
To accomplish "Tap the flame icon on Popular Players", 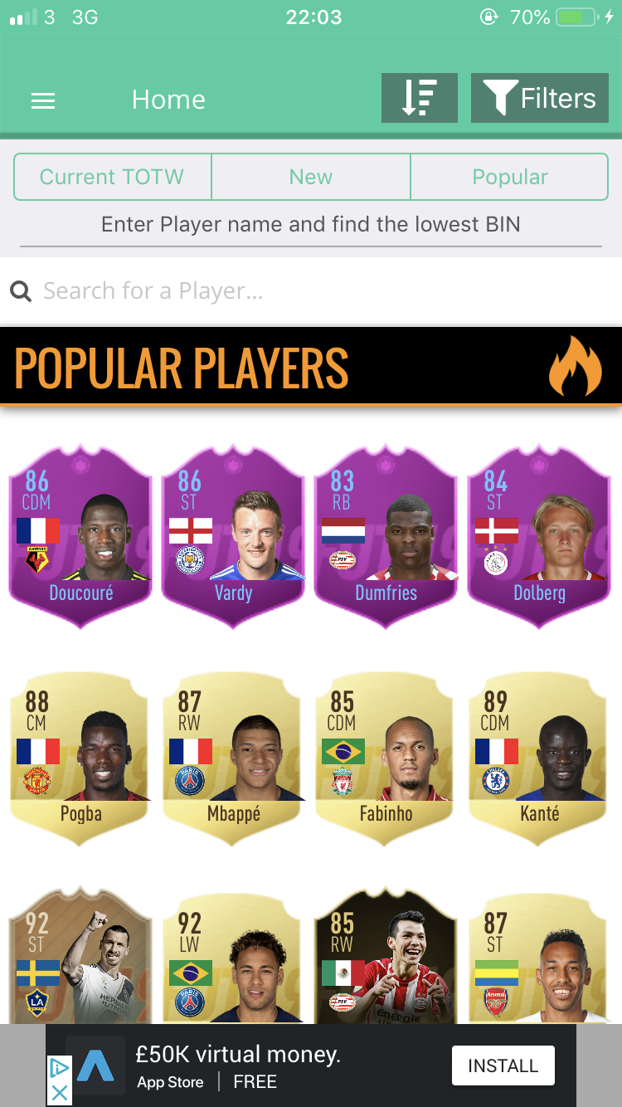I will (575, 366).
